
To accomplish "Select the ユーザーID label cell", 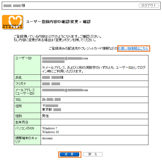I will click(27, 65).
